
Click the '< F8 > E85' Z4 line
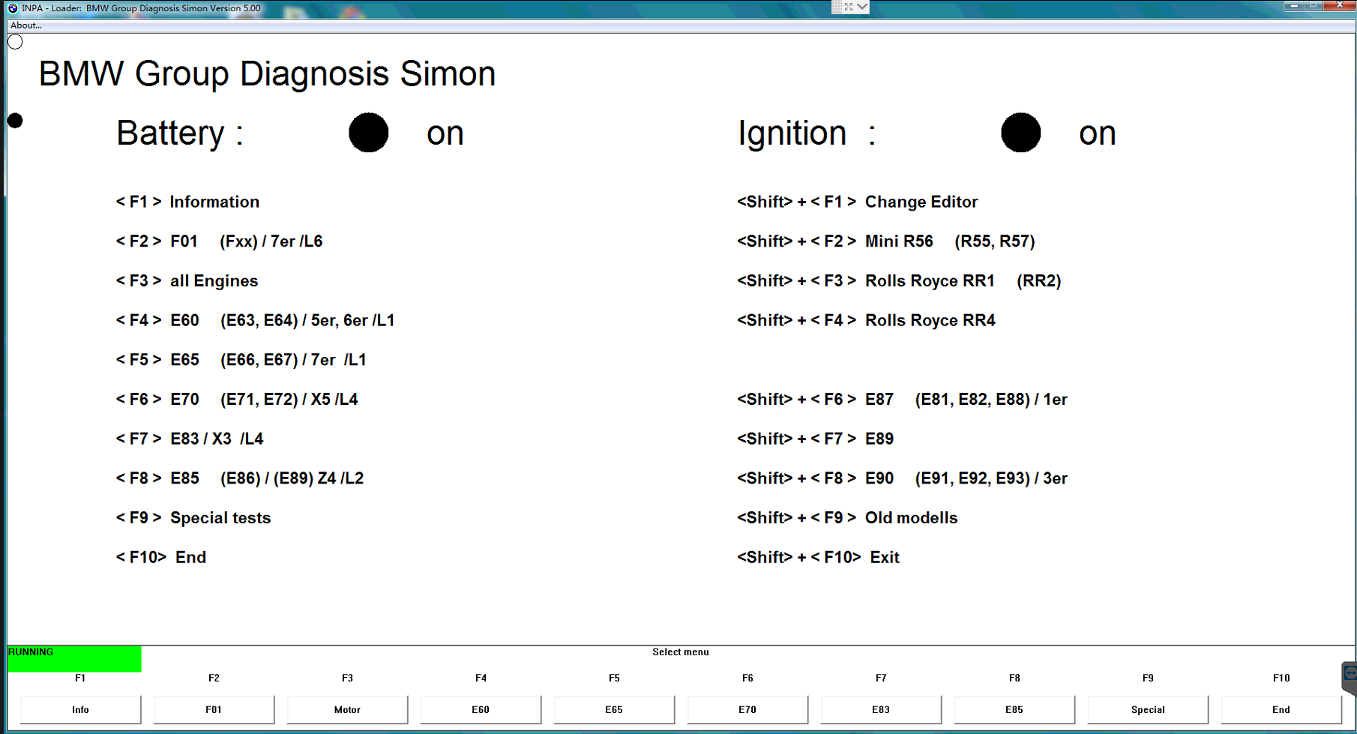click(x=240, y=478)
